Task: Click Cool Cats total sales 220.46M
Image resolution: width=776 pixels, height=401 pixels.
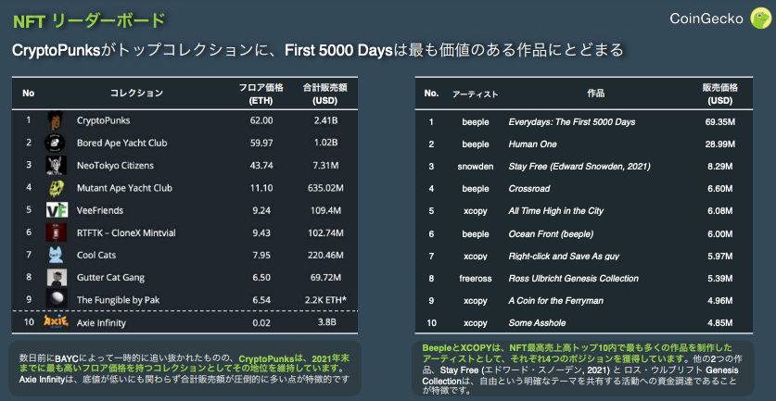Action: pos(325,256)
